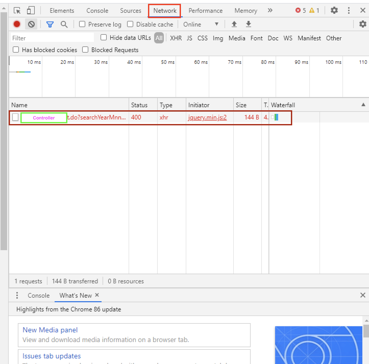Screen dimensions: 369x364
Task: Check Blocked Requests option
Action: pyautogui.click(x=85, y=50)
